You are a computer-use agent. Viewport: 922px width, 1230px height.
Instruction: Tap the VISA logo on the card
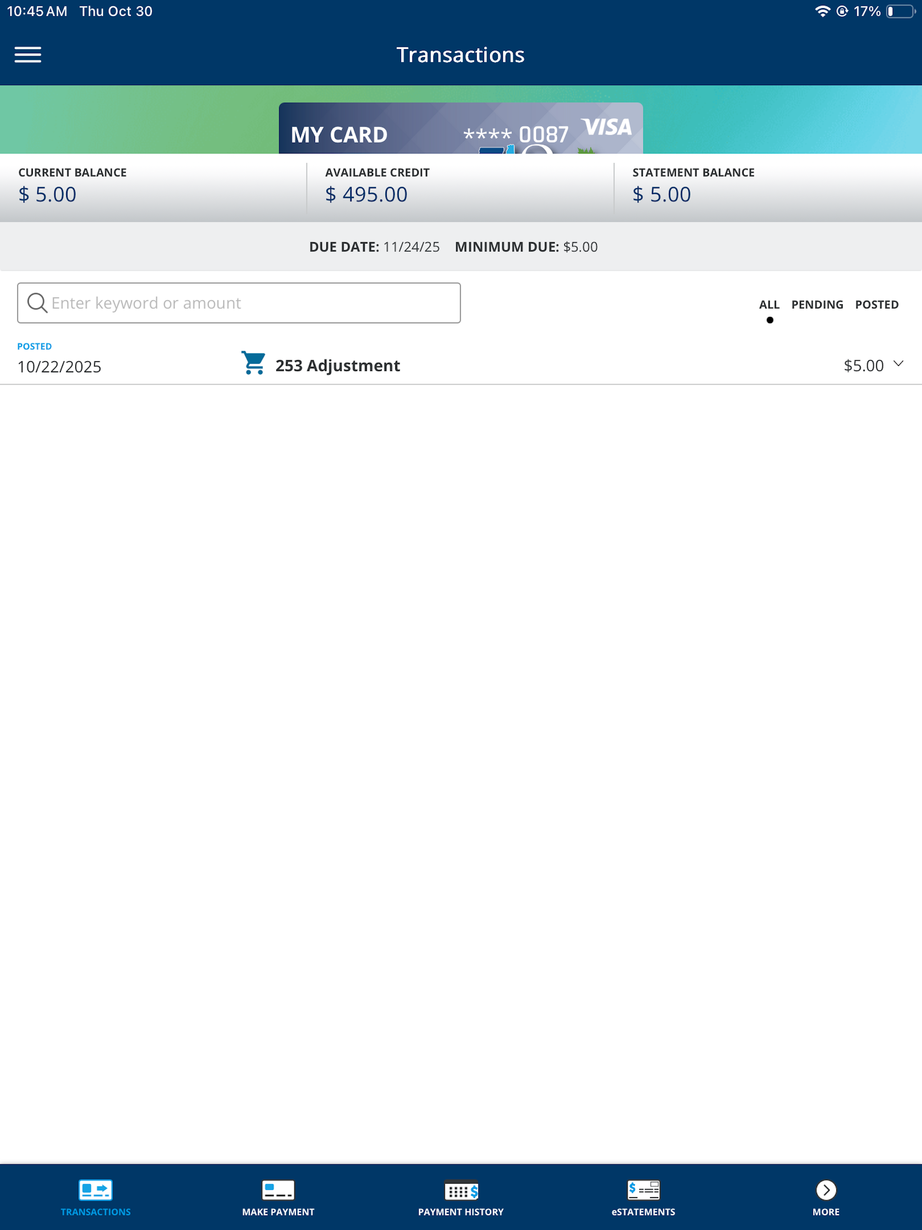point(606,127)
